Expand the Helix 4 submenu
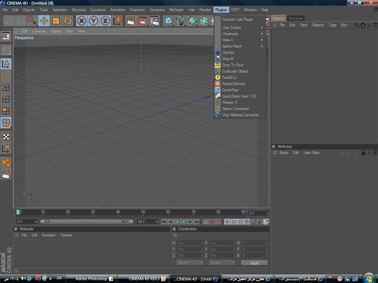This screenshot has height=283, width=378. click(x=242, y=40)
